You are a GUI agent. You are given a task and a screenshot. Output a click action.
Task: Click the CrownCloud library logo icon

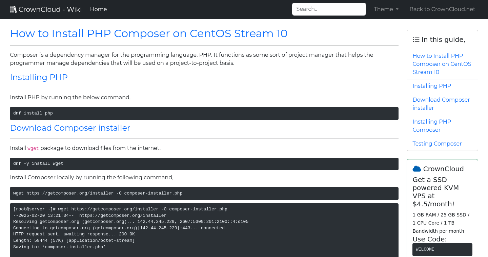coord(13,9)
